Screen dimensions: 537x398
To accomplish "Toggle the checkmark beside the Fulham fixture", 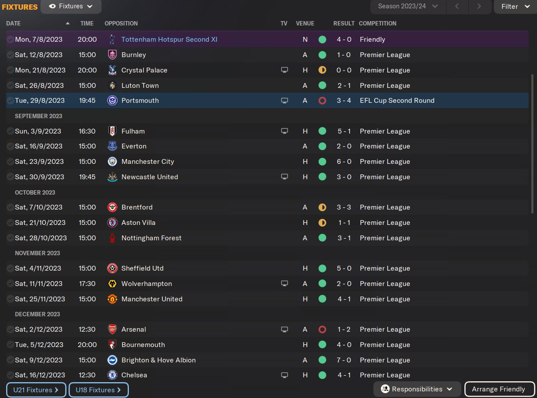I will click(x=10, y=131).
